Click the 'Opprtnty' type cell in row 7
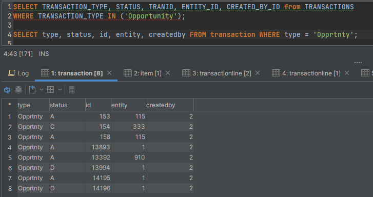This screenshot has height=197, width=373. click(33, 178)
